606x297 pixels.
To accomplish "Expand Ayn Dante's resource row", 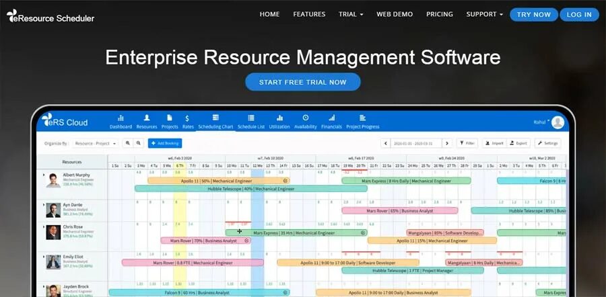I will [43, 205].
